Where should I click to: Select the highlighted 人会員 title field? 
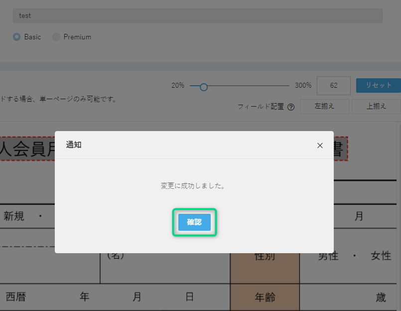click(27, 149)
